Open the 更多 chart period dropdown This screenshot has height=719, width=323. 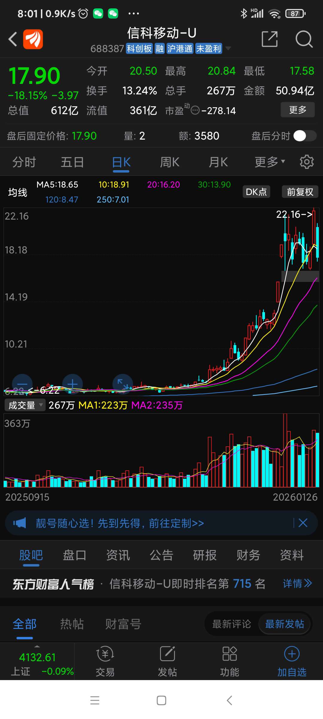(270, 162)
